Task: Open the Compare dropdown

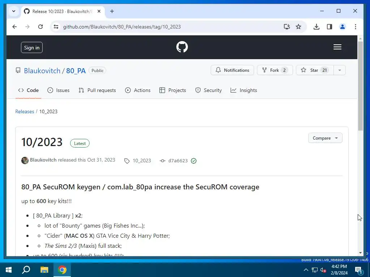Action: pyautogui.click(x=325, y=138)
